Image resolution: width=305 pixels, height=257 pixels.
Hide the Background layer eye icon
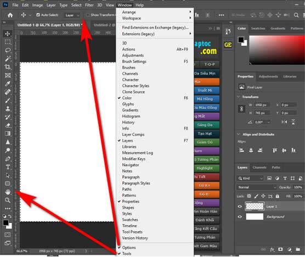(240, 217)
